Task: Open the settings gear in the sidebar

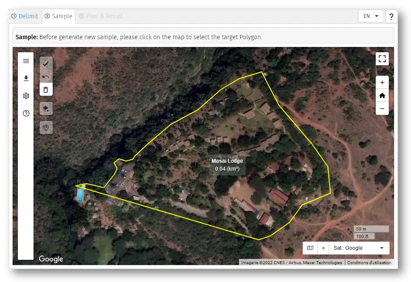Action: pyautogui.click(x=26, y=96)
